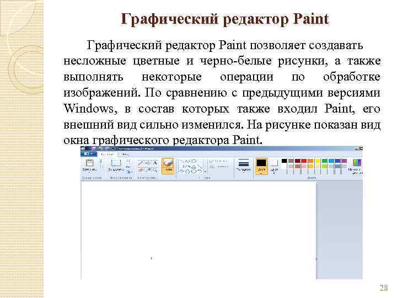
Task: Click the canvas right edge resize handle
Action: (x=316, y=259)
